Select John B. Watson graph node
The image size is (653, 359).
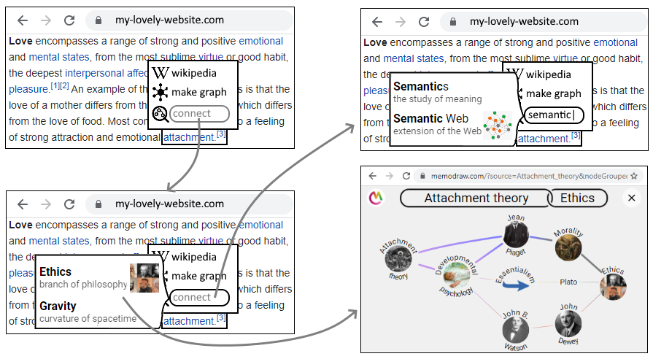click(516, 331)
